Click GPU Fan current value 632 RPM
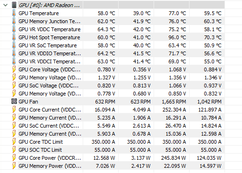This screenshot has height=173, width=242. pyautogui.click(x=105, y=102)
